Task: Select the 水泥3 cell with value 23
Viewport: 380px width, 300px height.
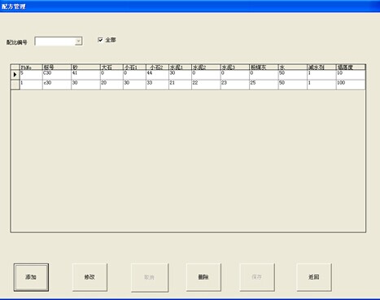Action: pyautogui.click(x=235, y=85)
